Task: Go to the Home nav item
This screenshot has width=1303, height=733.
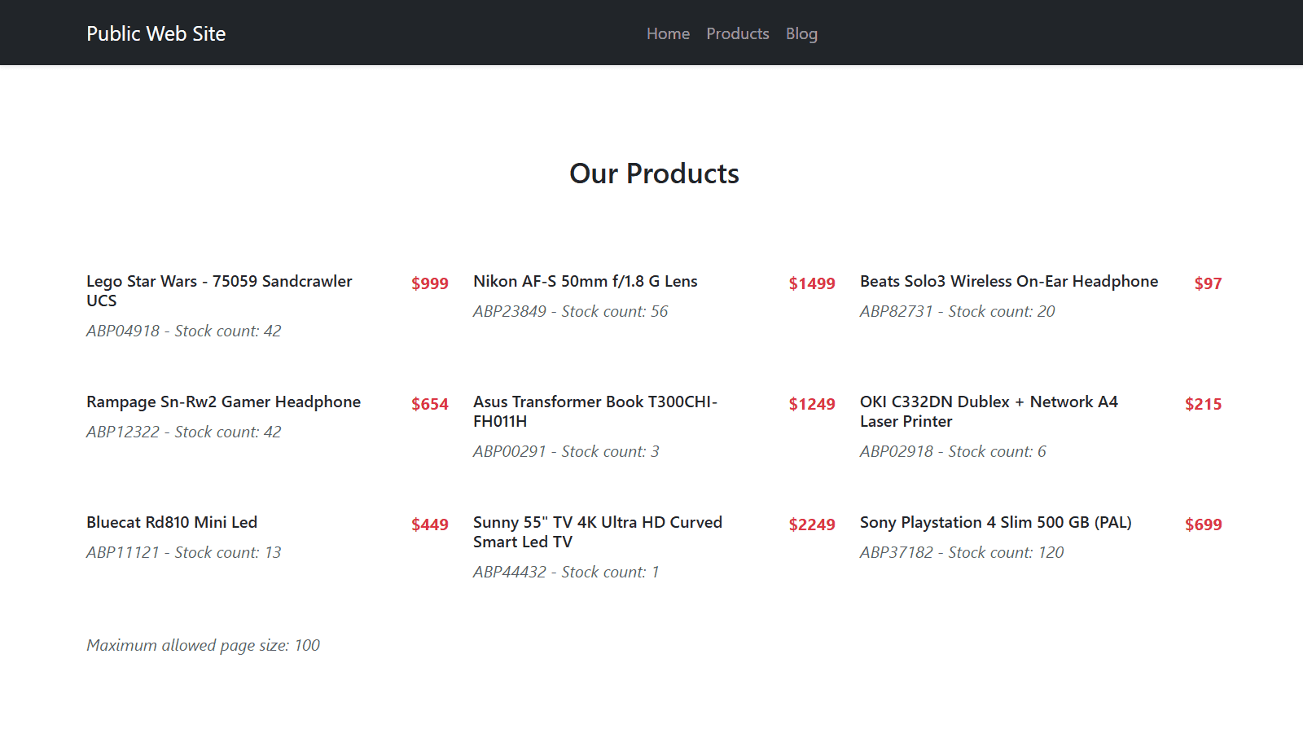Action: [x=668, y=33]
